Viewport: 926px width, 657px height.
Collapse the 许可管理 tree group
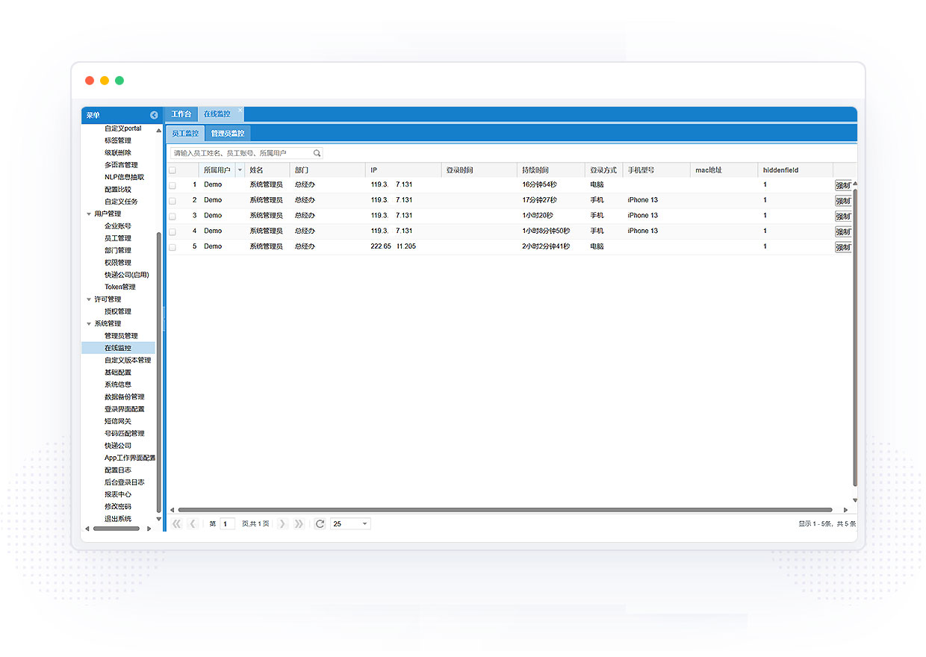point(90,299)
